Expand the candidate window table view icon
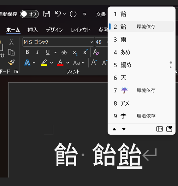The width and height of the screenshot is (178, 186). coord(160,129)
